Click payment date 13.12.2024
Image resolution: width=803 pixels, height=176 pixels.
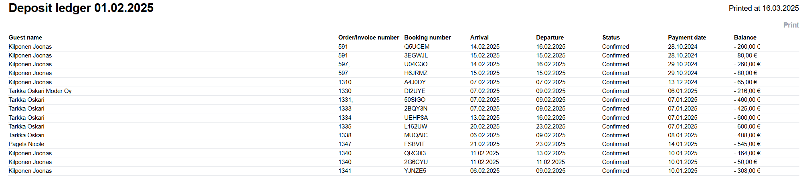682,82
